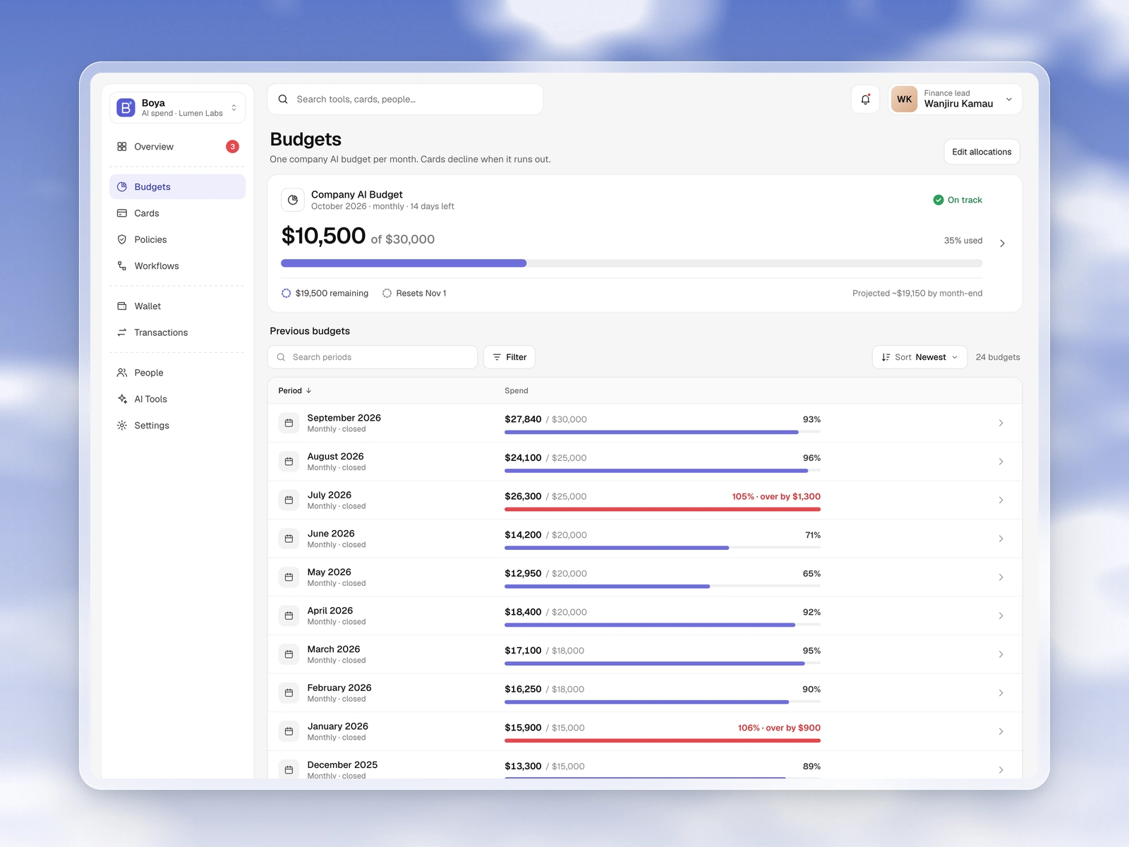1129x847 pixels.
Task: Click the Company AI Budget progress bar
Action: pyautogui.click(x=632, y=263)
